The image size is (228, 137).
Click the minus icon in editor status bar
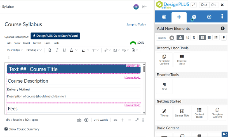click(x=130, y=120)
